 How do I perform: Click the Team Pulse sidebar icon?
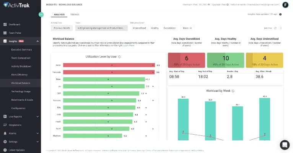(5, 33)
